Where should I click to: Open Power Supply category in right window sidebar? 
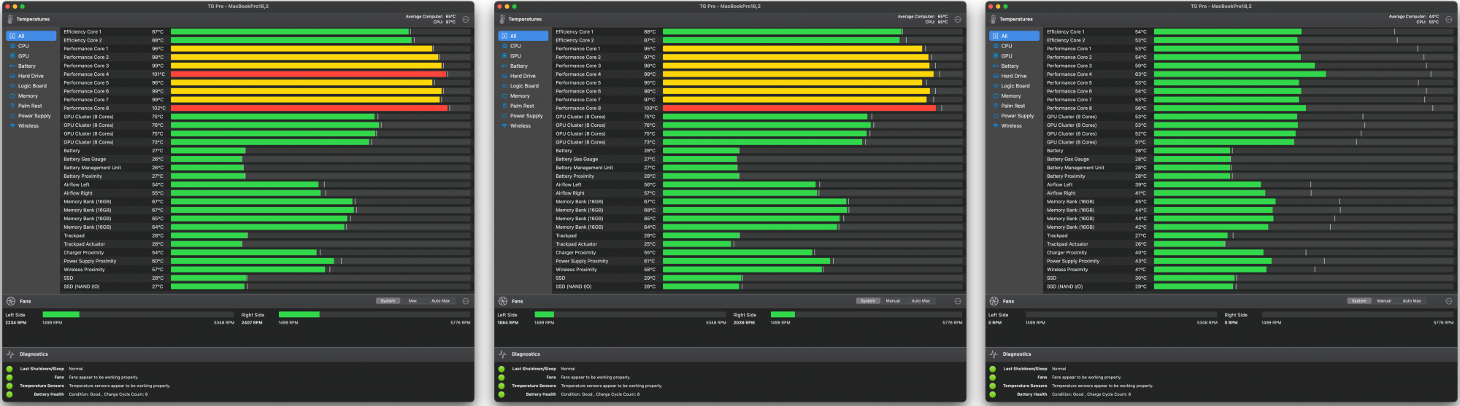[1014, 116]
